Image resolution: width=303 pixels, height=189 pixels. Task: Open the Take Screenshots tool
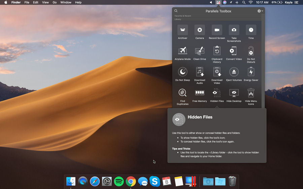pos(234,34)
